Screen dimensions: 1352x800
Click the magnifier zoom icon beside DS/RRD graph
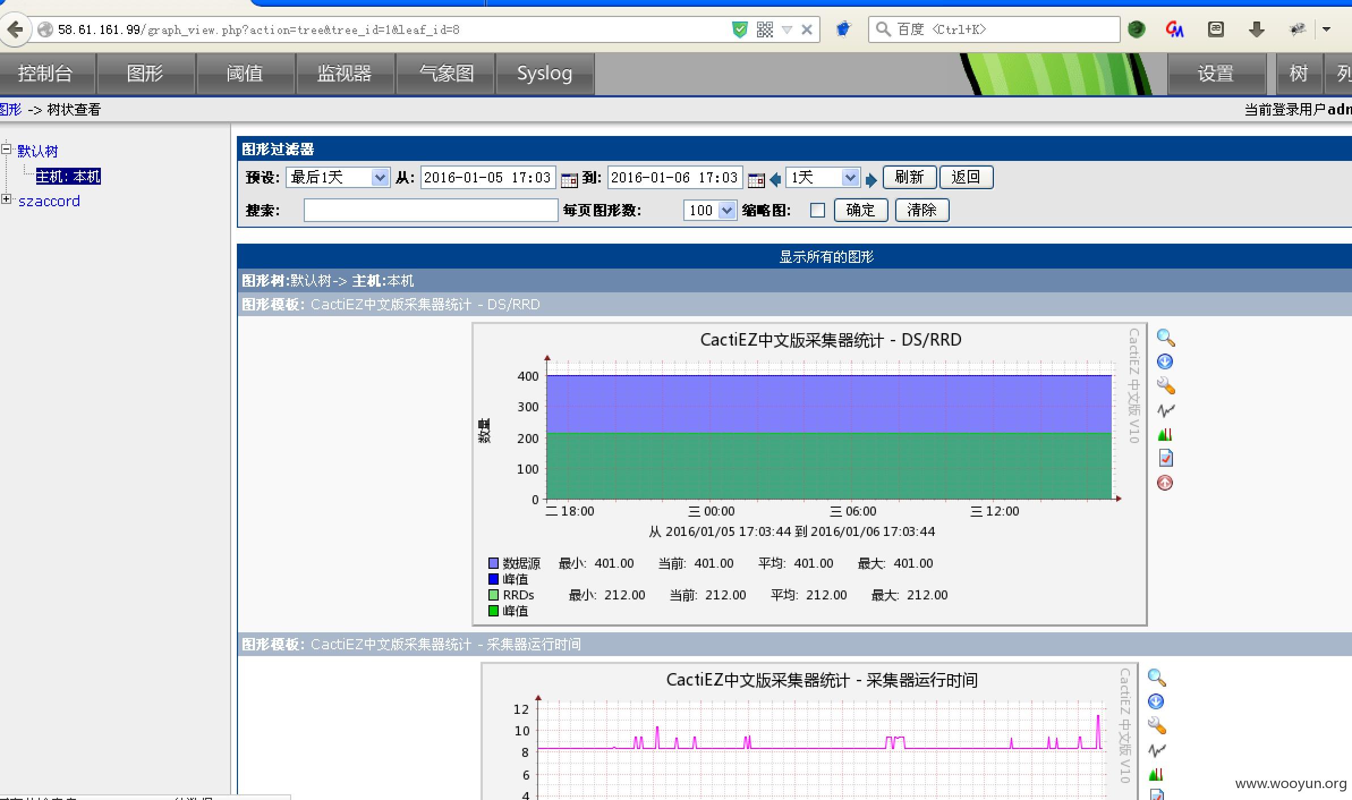1165,338
